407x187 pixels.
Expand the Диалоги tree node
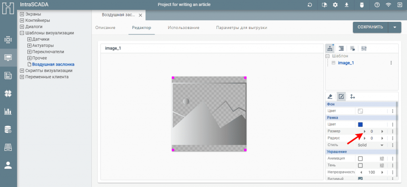coord(22,27)
